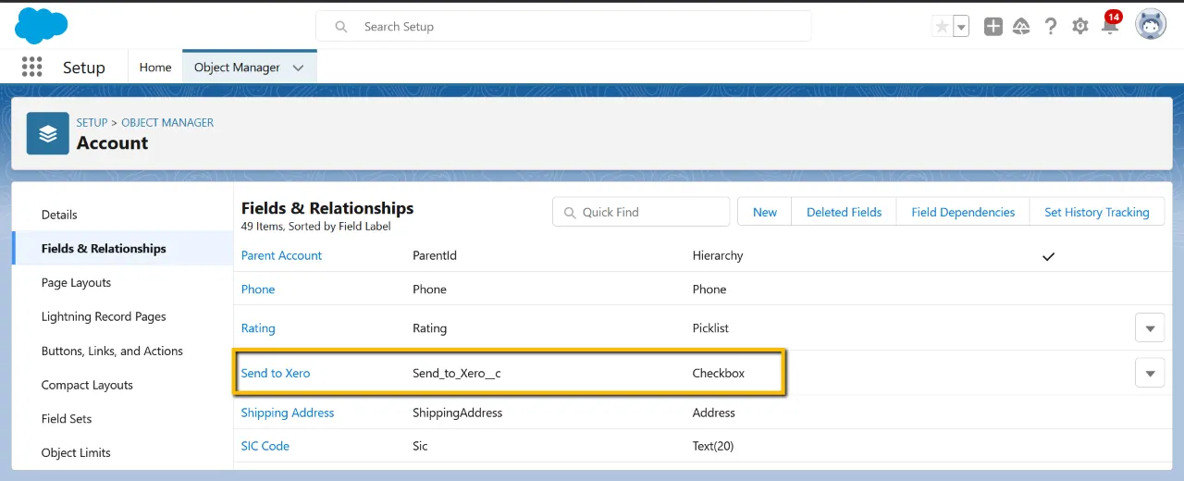Open the setup gear icon

[1080, 27]
